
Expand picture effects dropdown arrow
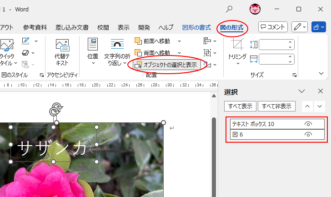tap(33, 53)
